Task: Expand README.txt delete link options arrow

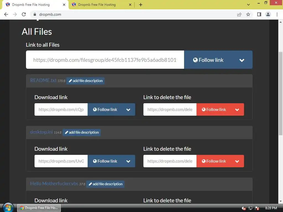Action: coord(237,110)
